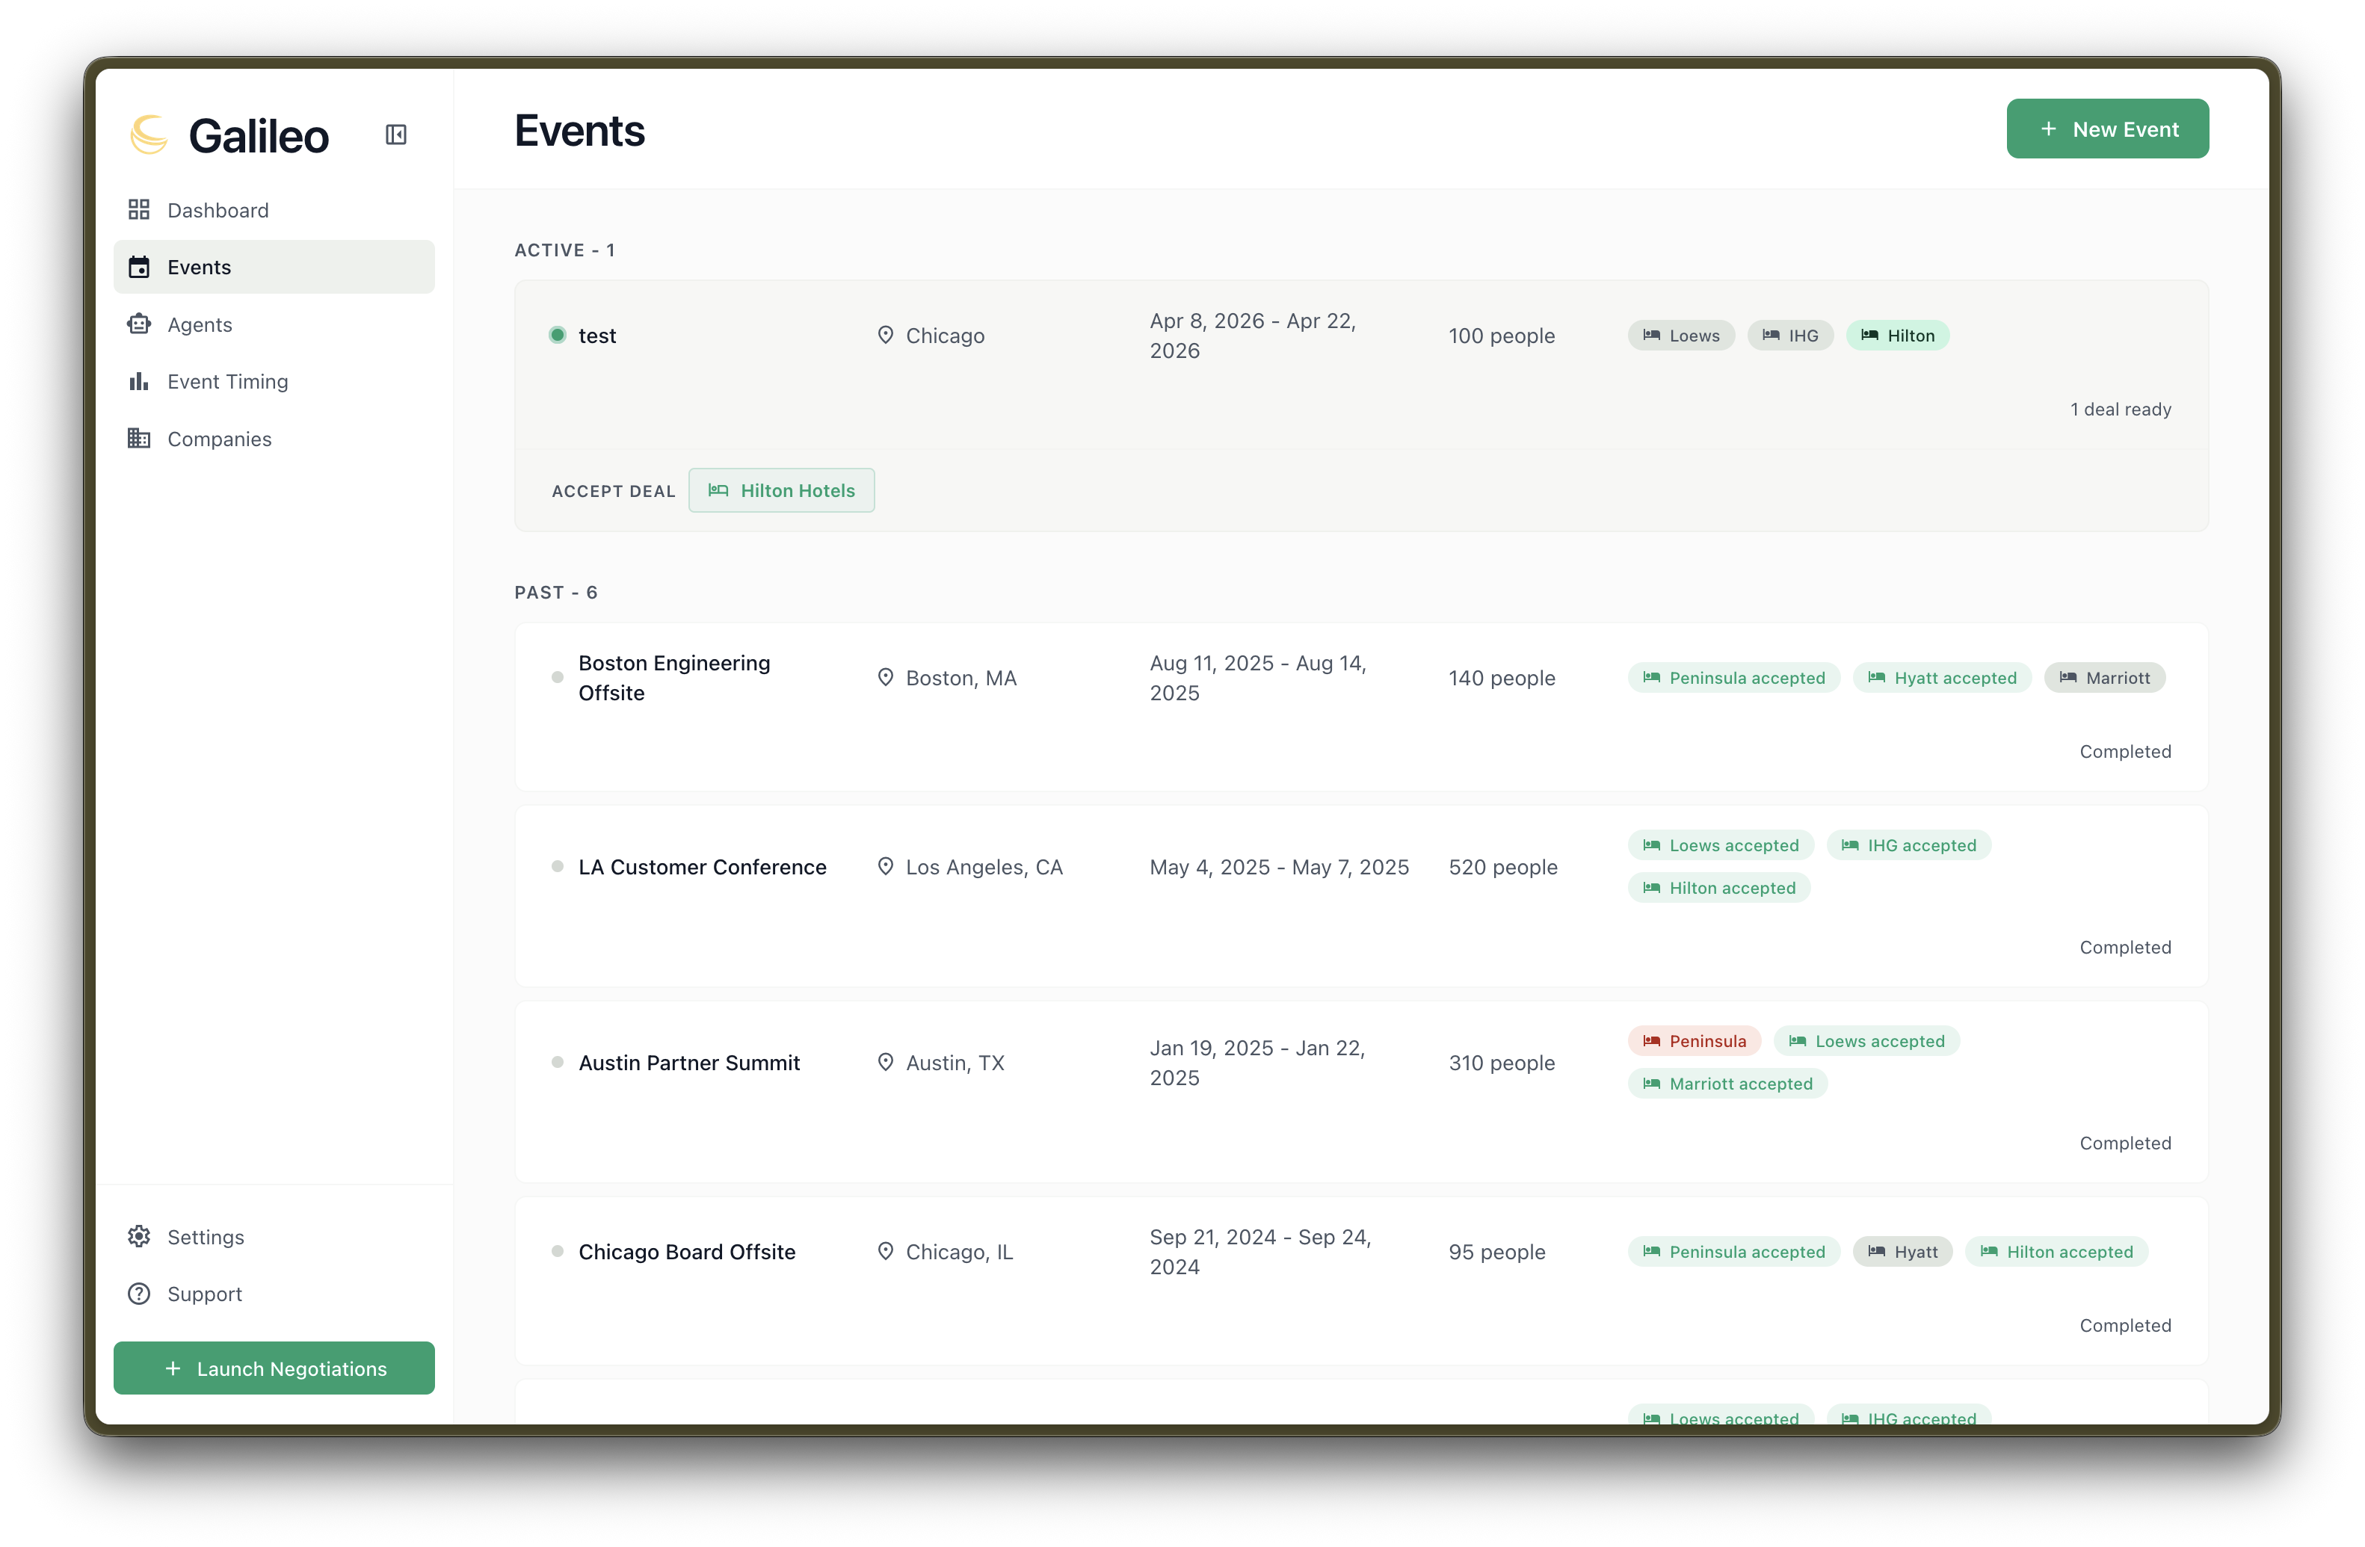
Task: Click the Agents robot icon
Action: [x=139, y=324]
